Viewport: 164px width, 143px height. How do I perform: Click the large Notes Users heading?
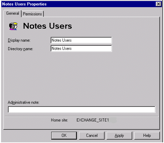click(47, 26)
